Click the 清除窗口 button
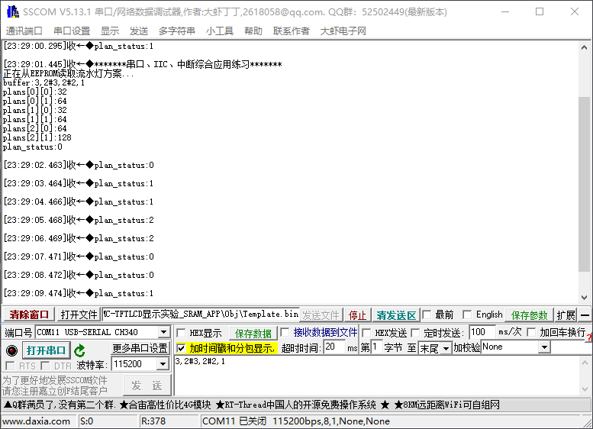This screenshot has height=429, width=593. point(29,314)
